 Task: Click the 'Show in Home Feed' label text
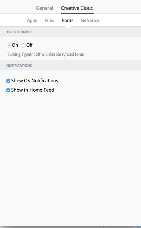click(32, 90)
